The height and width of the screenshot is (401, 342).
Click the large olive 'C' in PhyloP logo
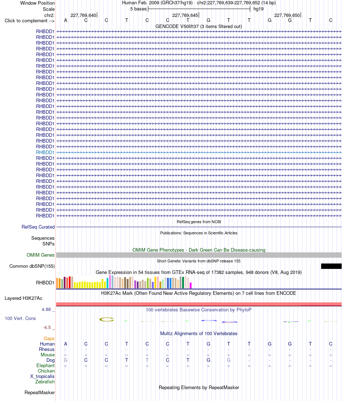coord(107,319)
